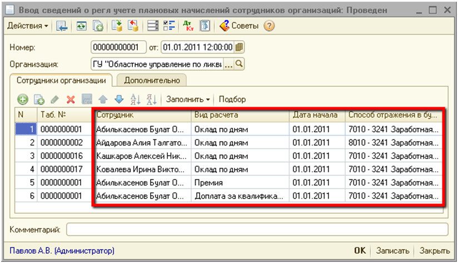This screenshot has height=263, width=458.
Task: Expand the Заполнить dropdown
Action: (187, 100)
